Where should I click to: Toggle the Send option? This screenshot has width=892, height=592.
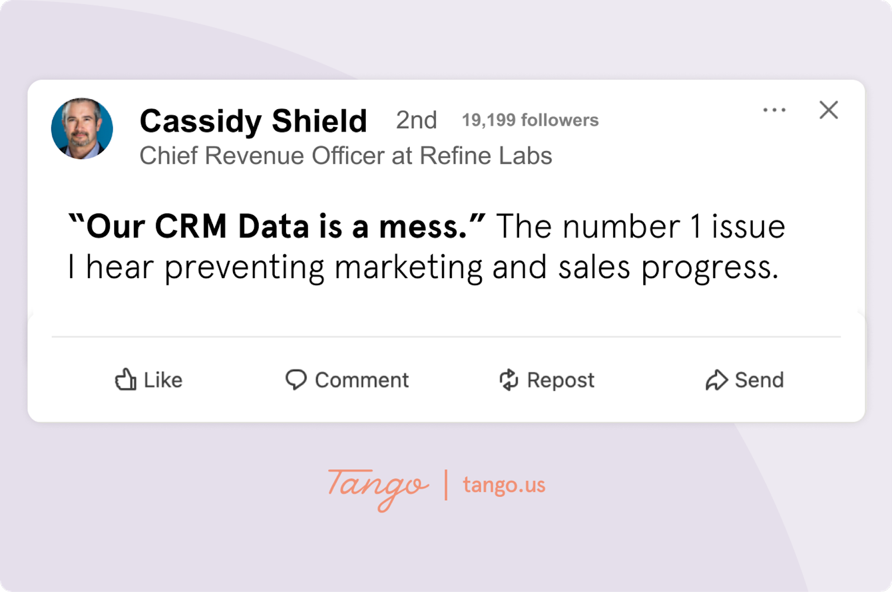(x=744, y=380)
